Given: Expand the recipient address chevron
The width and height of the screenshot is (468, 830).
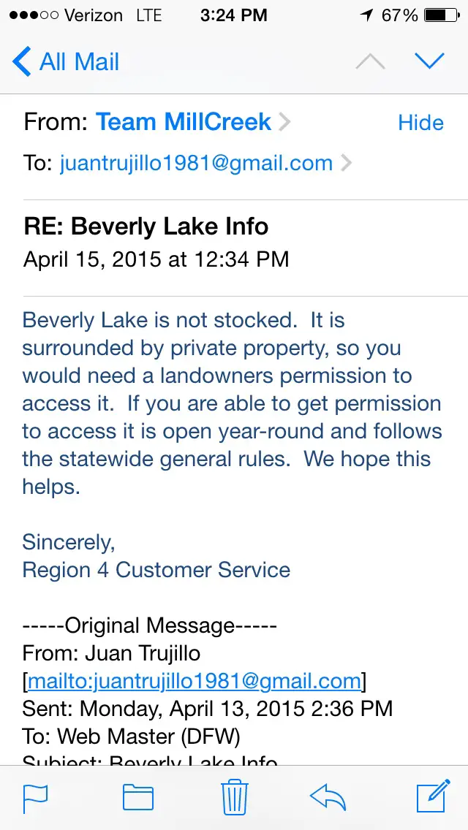Looking at the screenshot, I should [346, 163].
